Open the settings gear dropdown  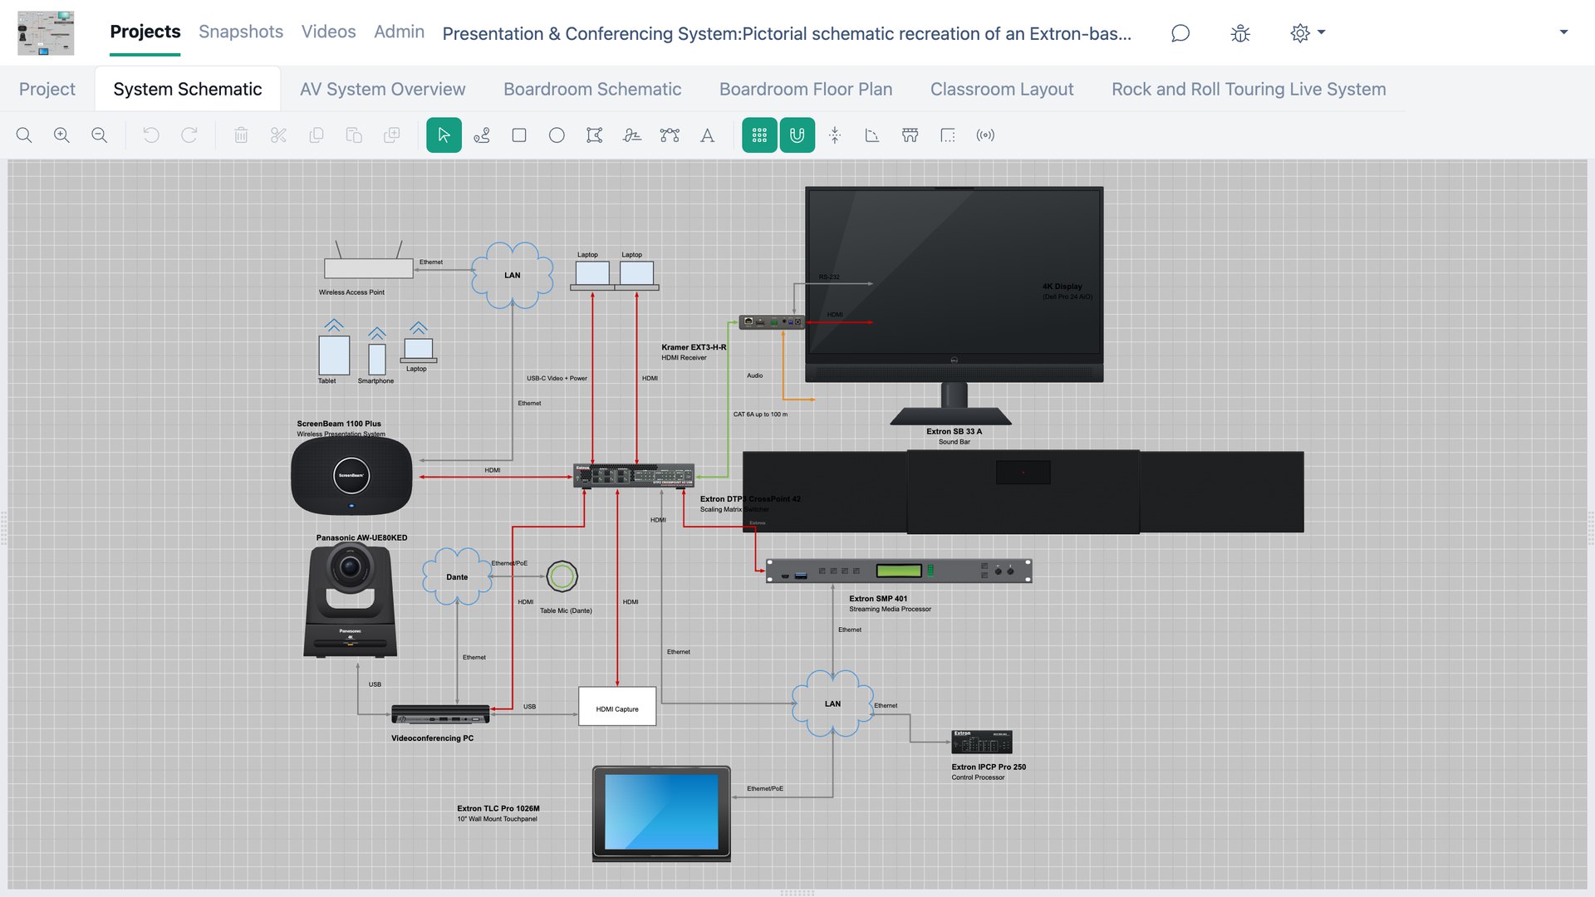coord(1308,33)
